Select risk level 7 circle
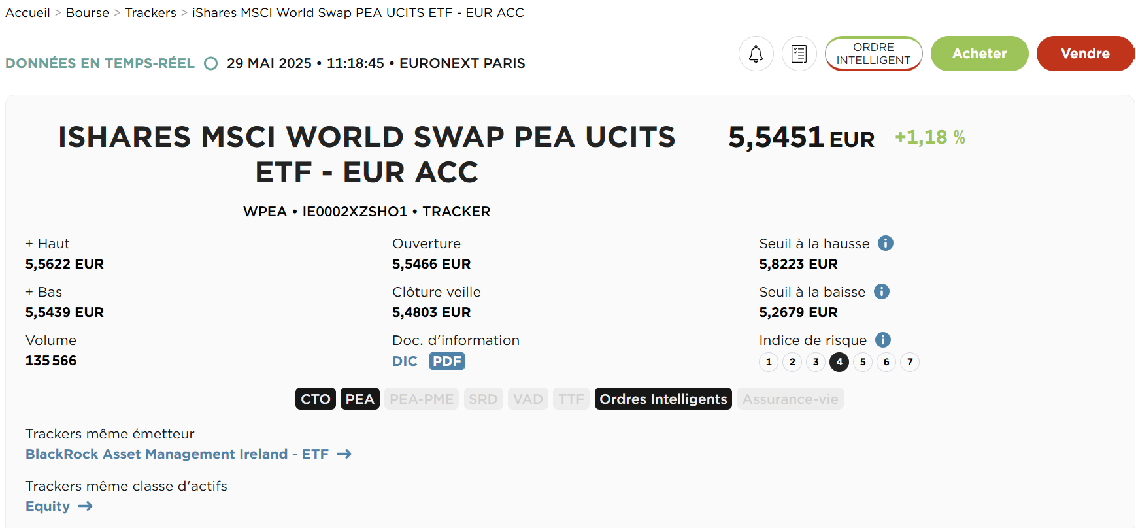The width and height of the screenshot is (1136, 528). [x=910, y=362]
